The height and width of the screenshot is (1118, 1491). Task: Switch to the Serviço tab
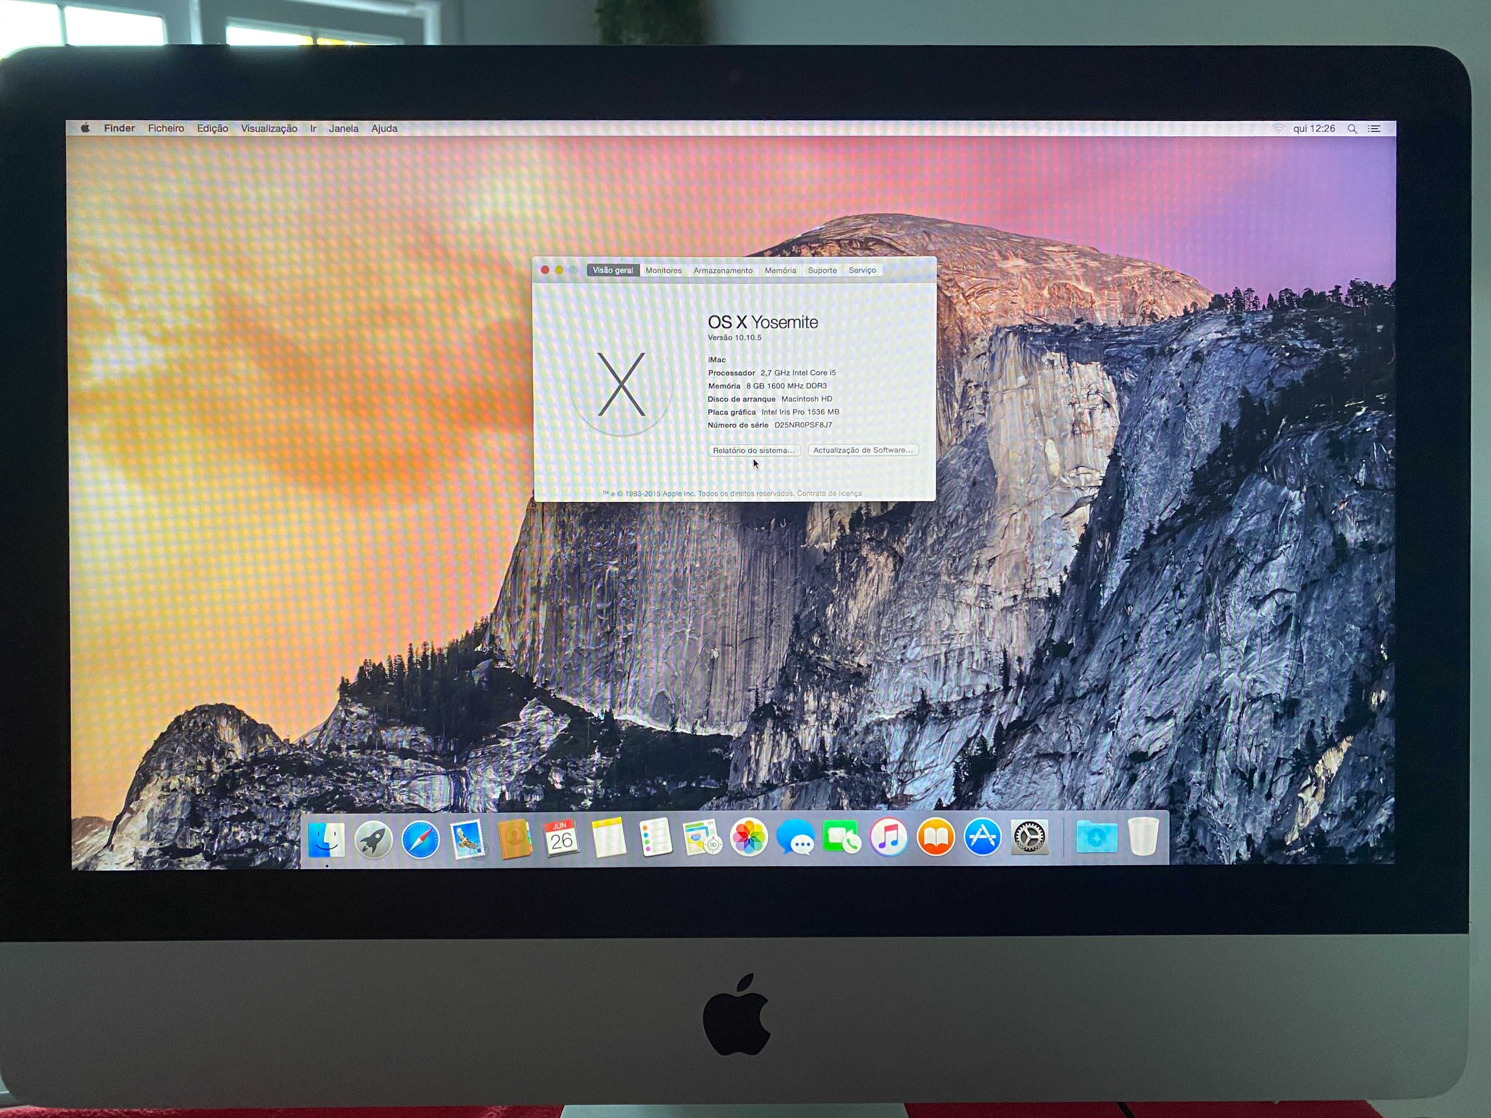click(862, 270)
